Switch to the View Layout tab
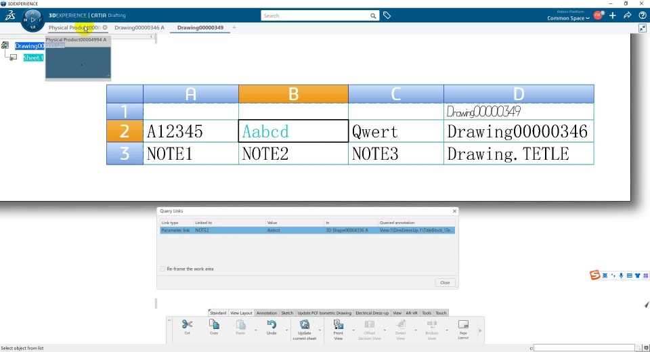This screenshot has height=352, width=650. pyautogui.click(x=241, y=313)
